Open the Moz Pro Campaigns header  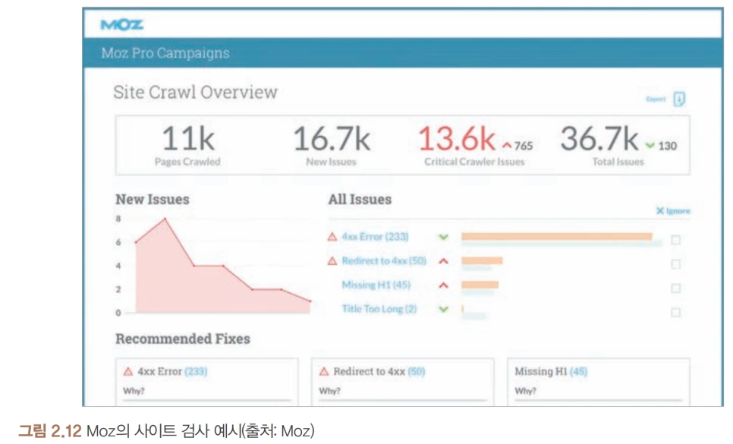165,53
